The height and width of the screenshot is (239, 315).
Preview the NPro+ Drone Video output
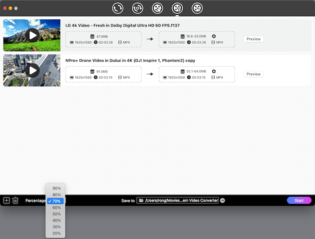coord(253,74)
